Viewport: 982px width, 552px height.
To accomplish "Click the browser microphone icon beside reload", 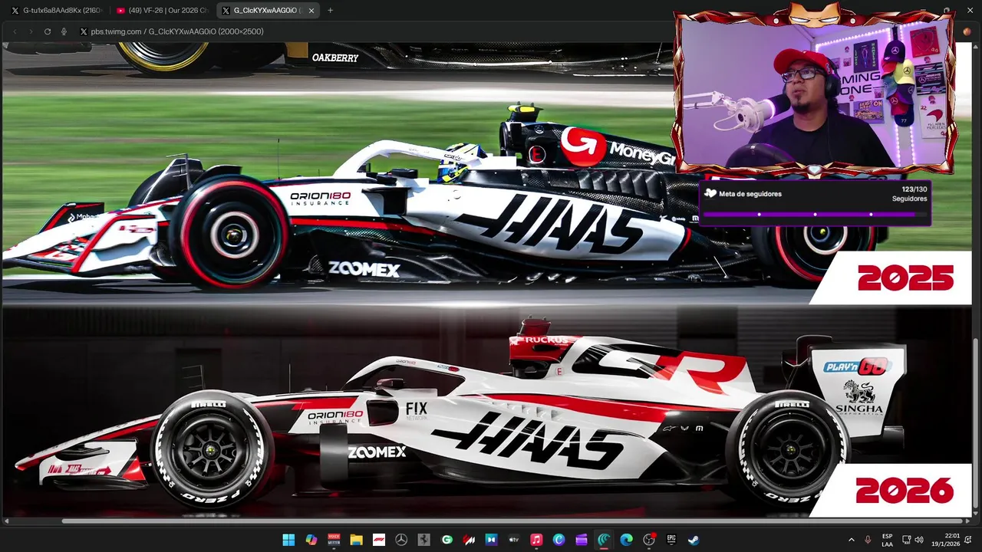I will (x=64, y=31).
